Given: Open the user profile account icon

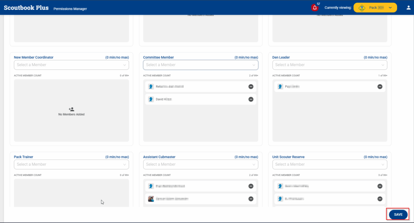Looking at the screenshot, I should tap(408, 8).
